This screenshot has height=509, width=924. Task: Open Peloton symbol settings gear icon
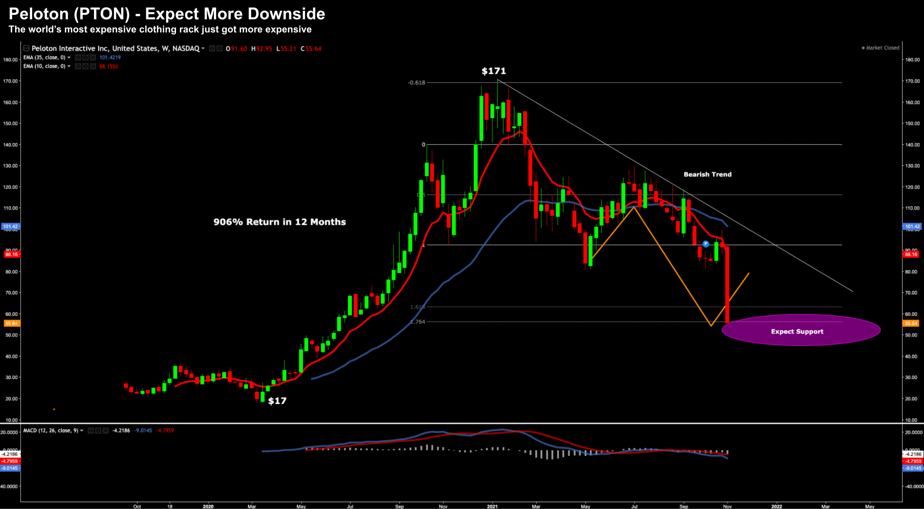(x=220, y=48)
